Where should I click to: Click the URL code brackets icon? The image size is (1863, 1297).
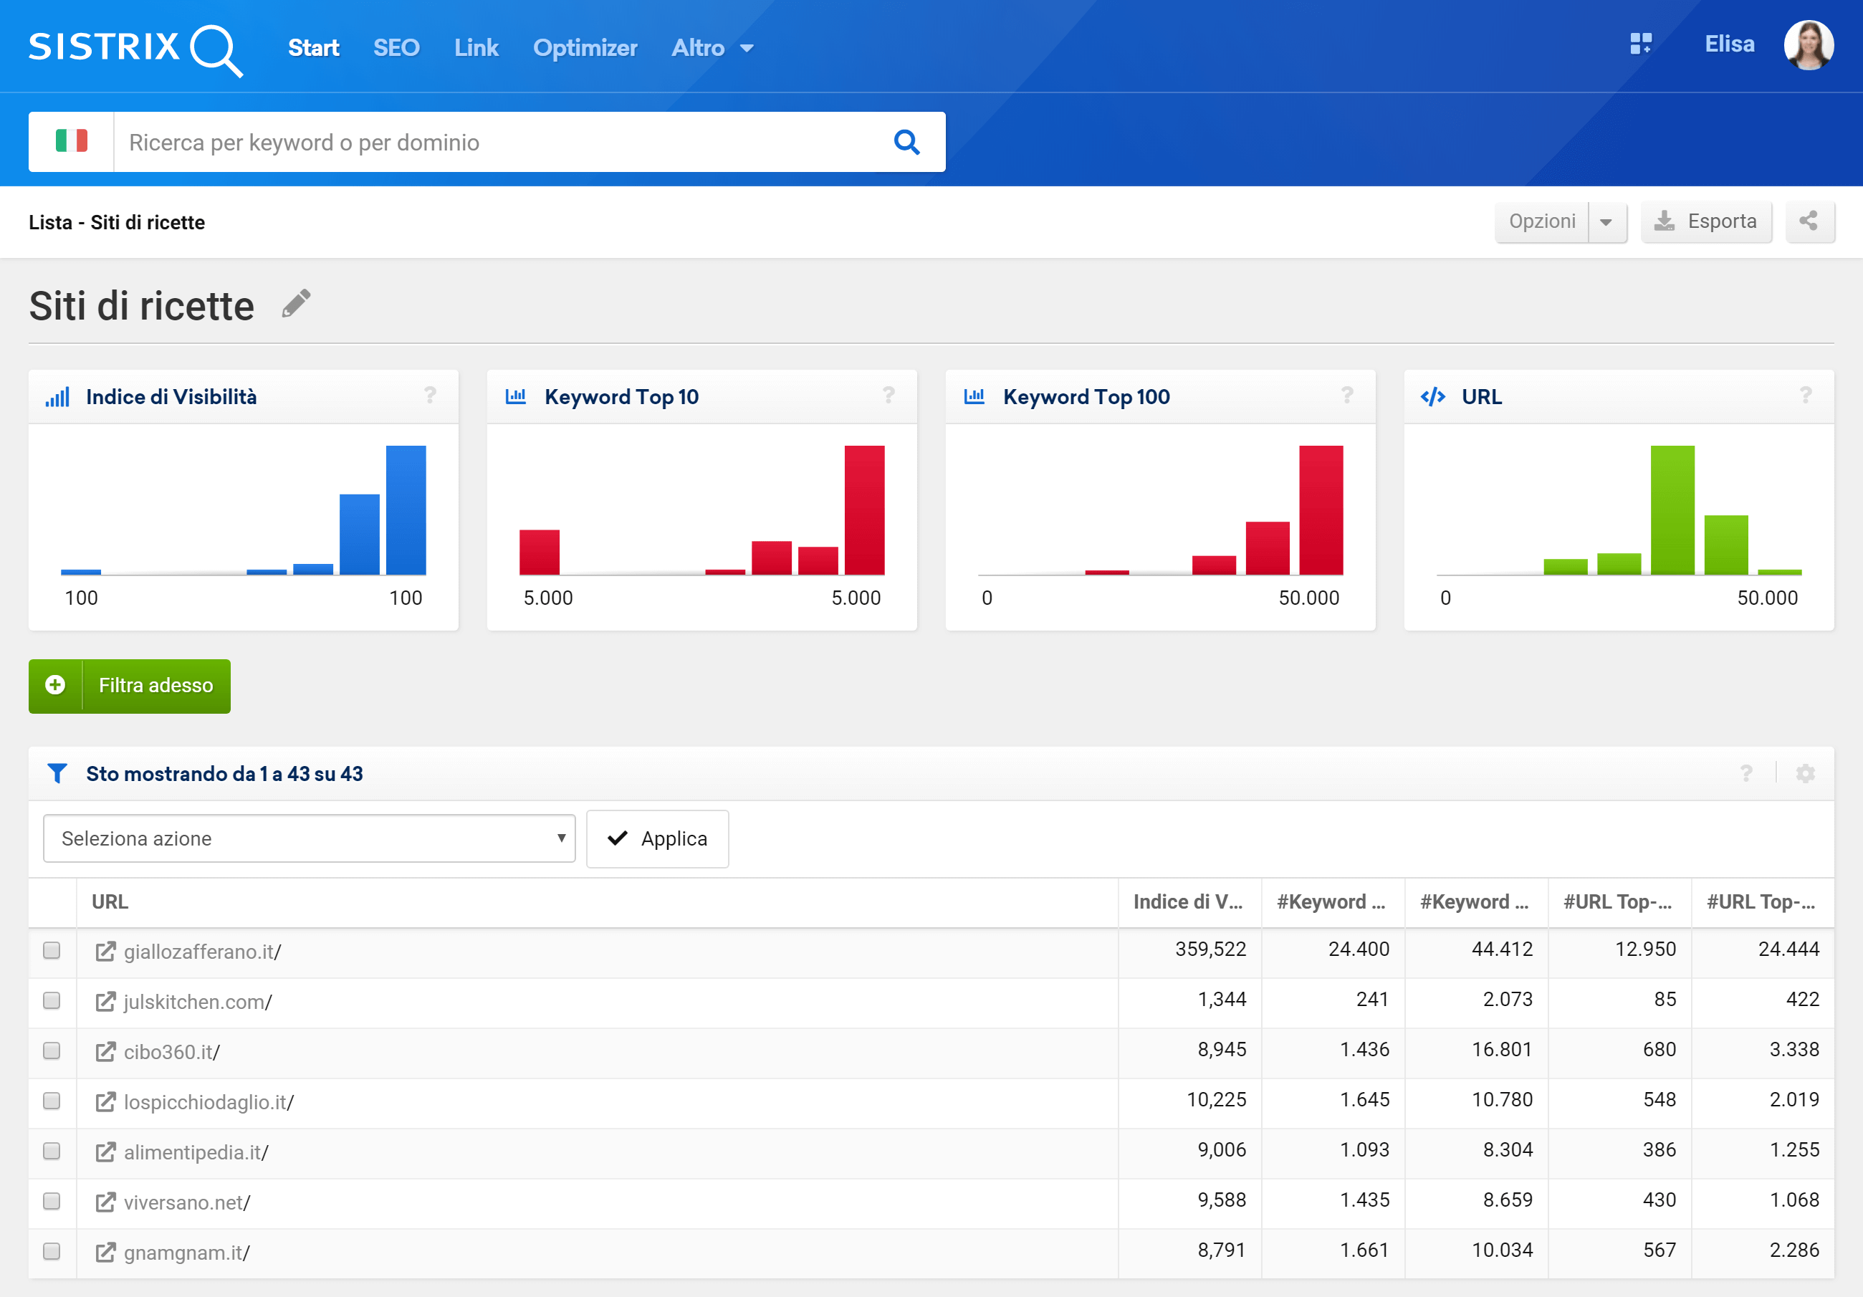[1433, 397]
